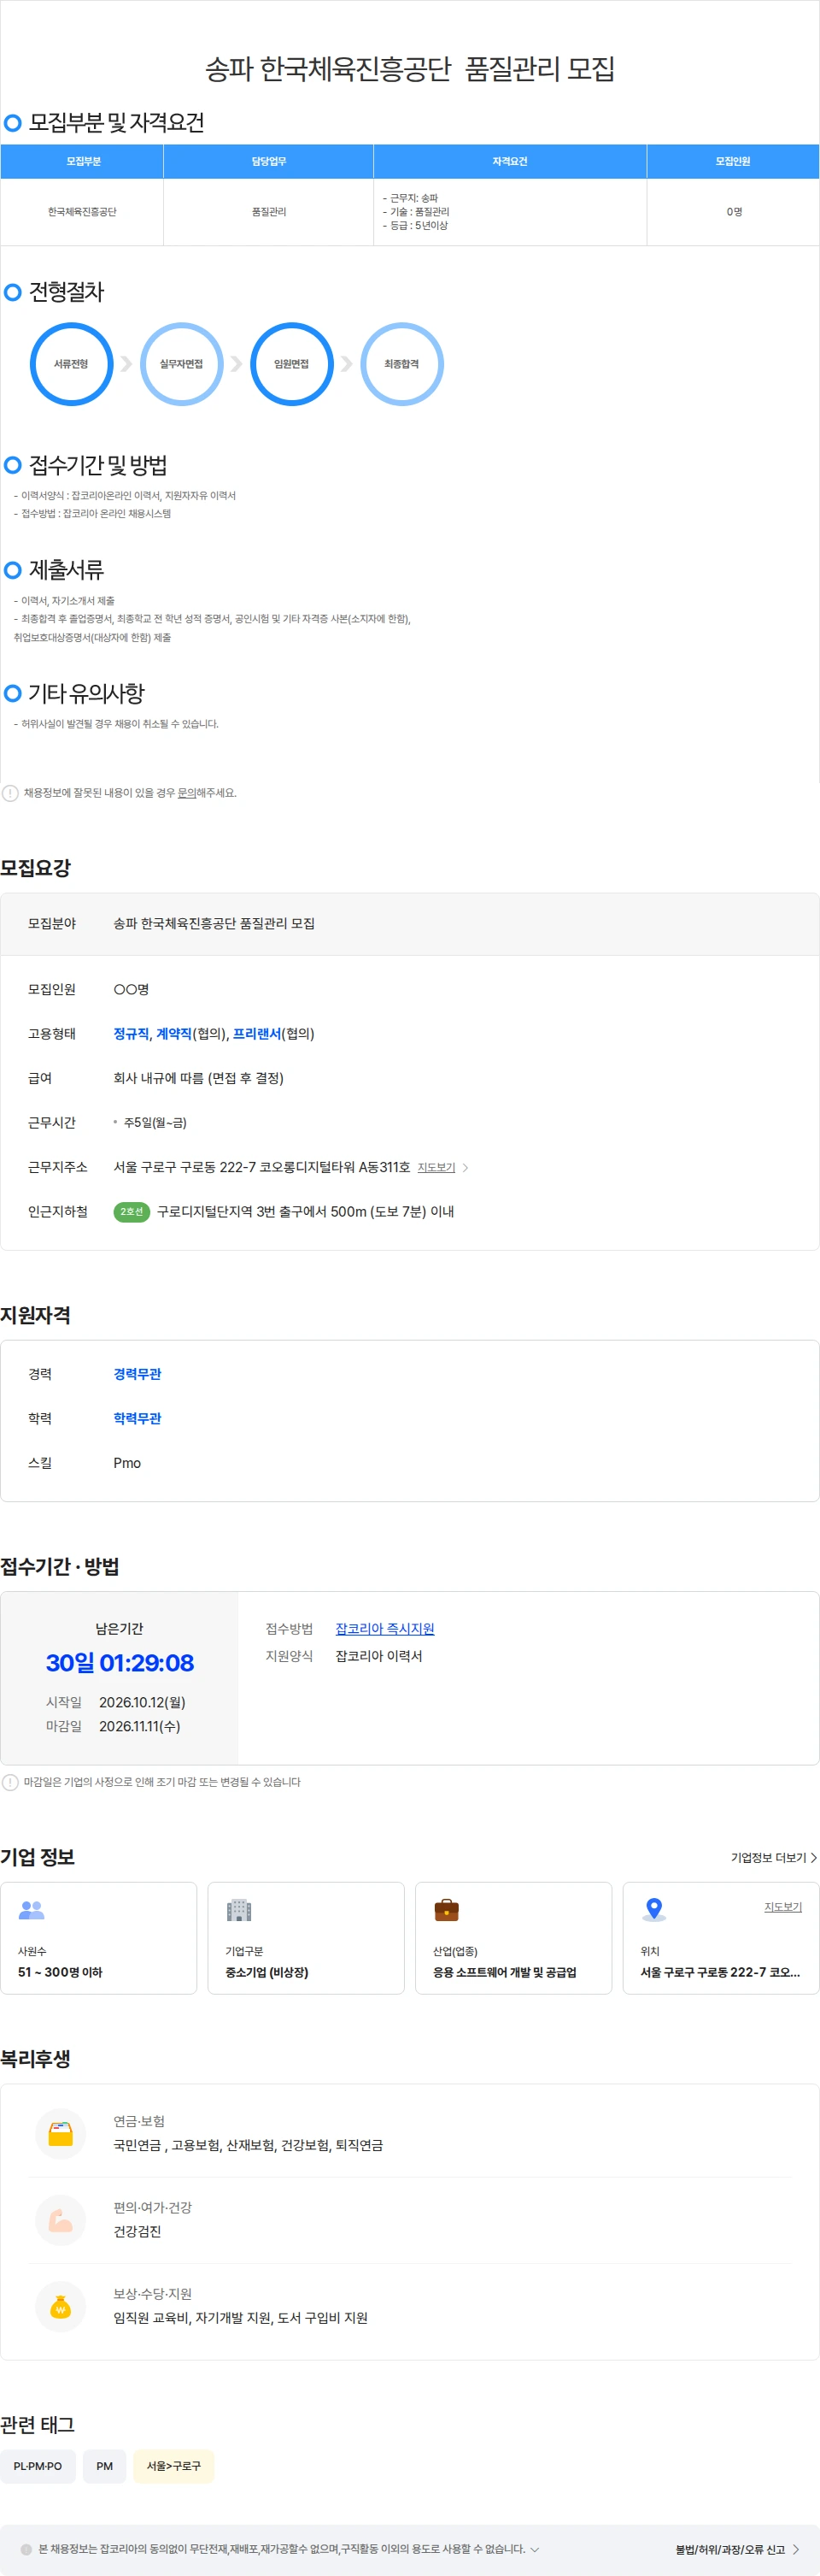Click 중소기업 (비상장) text
The width and height of the screenshot is (820, 2576).
(x=266, y=1972)
